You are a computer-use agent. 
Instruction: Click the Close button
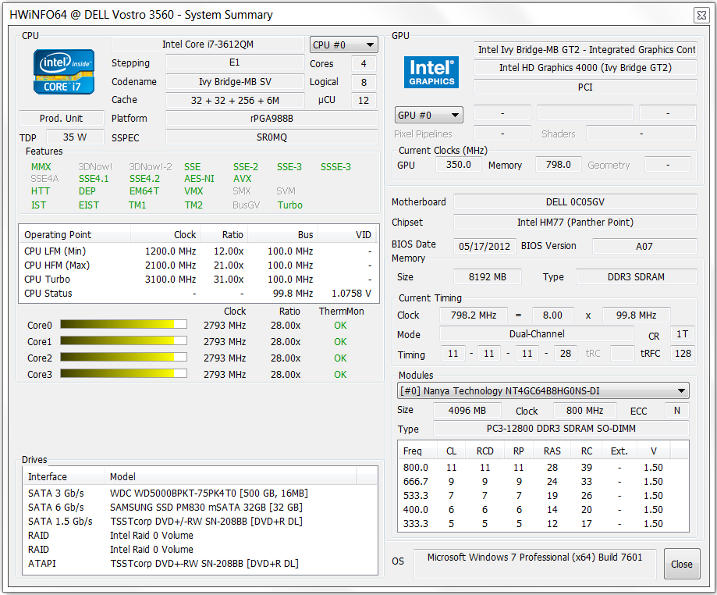coord(682,564)
